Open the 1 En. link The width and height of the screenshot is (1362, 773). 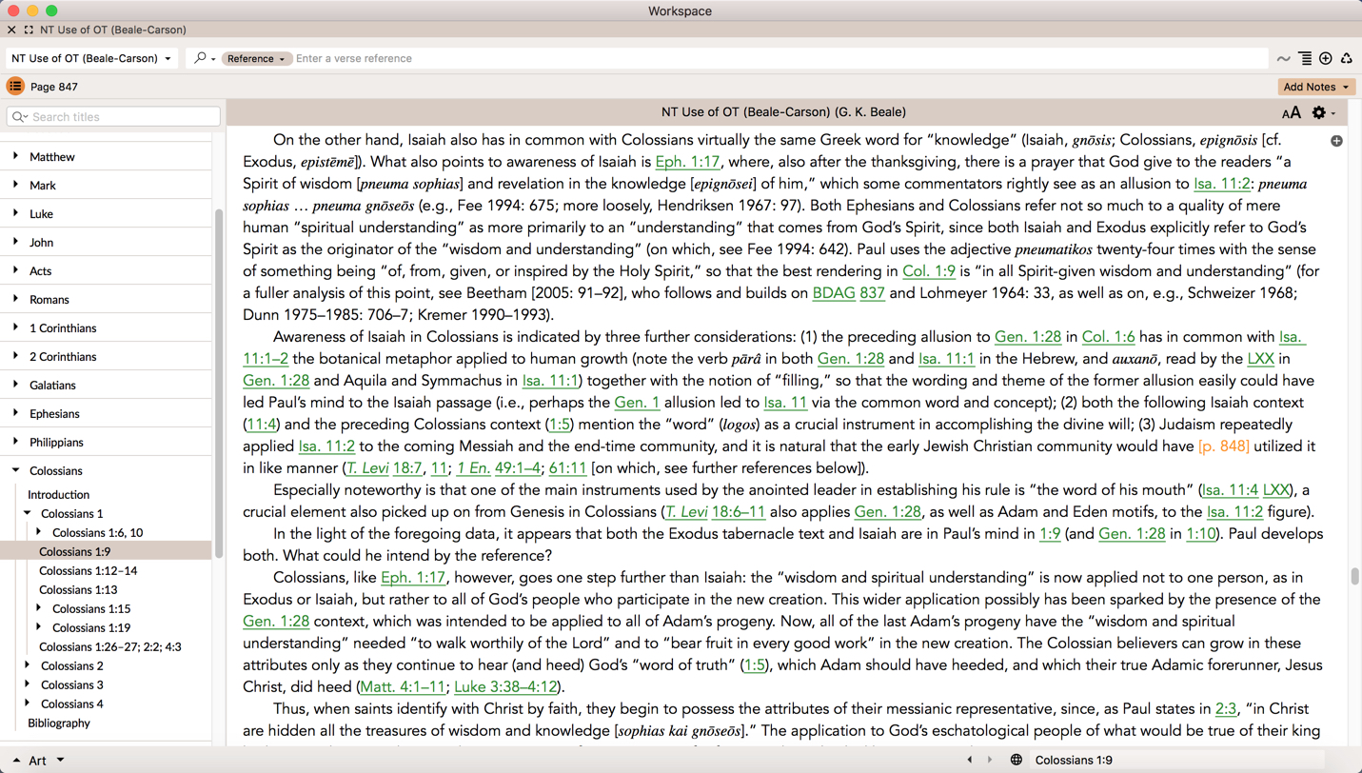click(473, 468)
